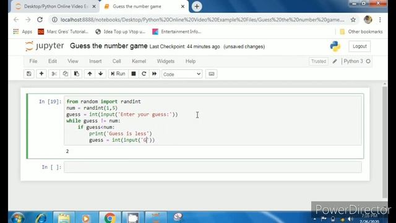Bookmark this page with the star icon
The width and height of the screenshot is (396, 223).
353,20
